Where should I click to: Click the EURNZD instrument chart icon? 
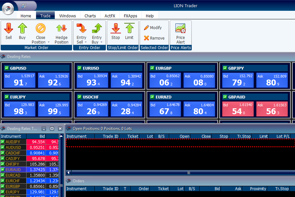point(152,97)
